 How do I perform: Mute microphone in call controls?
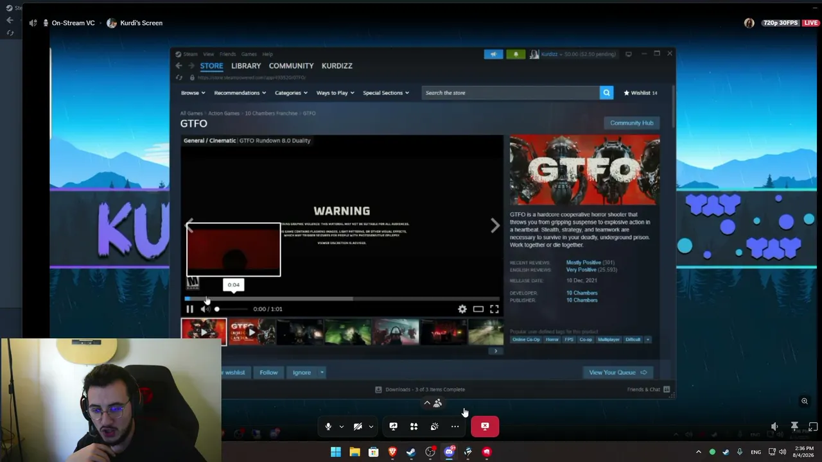[328, 426]
